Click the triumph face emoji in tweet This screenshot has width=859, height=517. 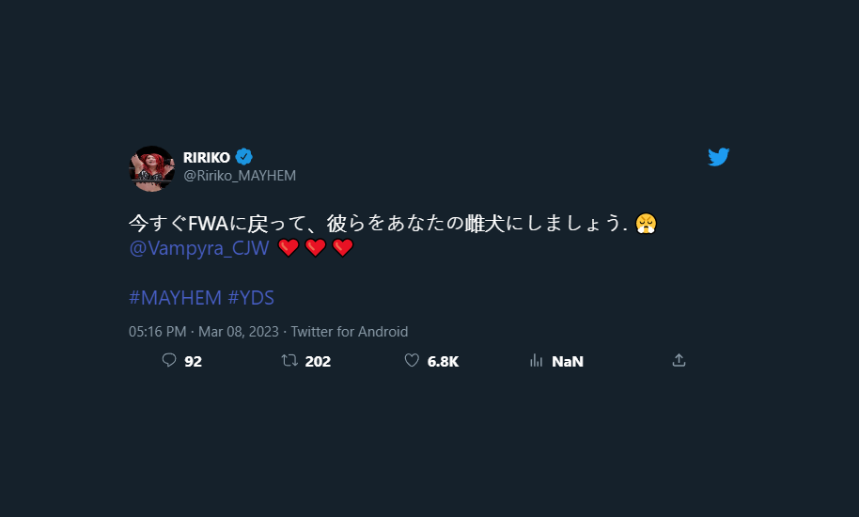click(645, 224)
